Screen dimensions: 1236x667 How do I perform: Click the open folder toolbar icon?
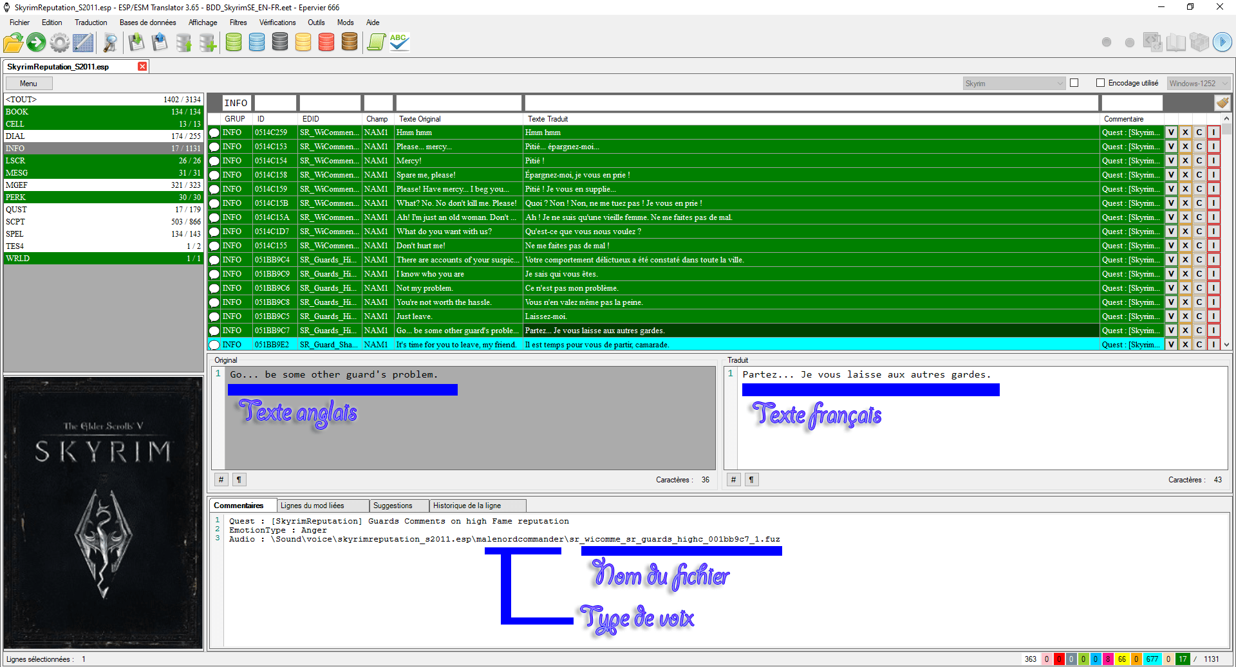pyautogui.click(x=14, y=43)
